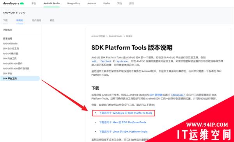Download SDK Platform-Tools for Windows
234x142 pixels.
point(126,113)
